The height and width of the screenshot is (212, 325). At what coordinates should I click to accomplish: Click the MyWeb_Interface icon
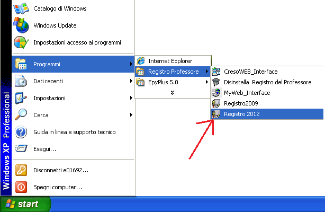[216, 93]
